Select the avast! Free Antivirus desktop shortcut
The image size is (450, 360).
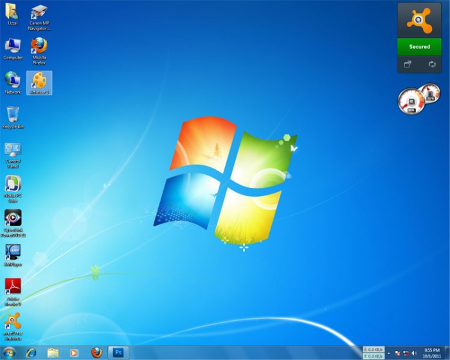tap(13, 327)
